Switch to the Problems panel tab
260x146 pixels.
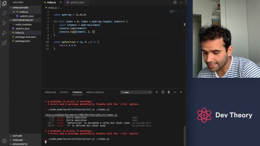click(x=50, y=92)
